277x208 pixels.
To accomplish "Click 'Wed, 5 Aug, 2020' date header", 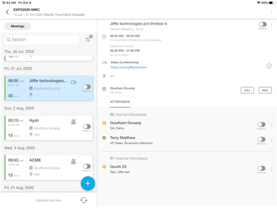I will [x=20, y=148].
